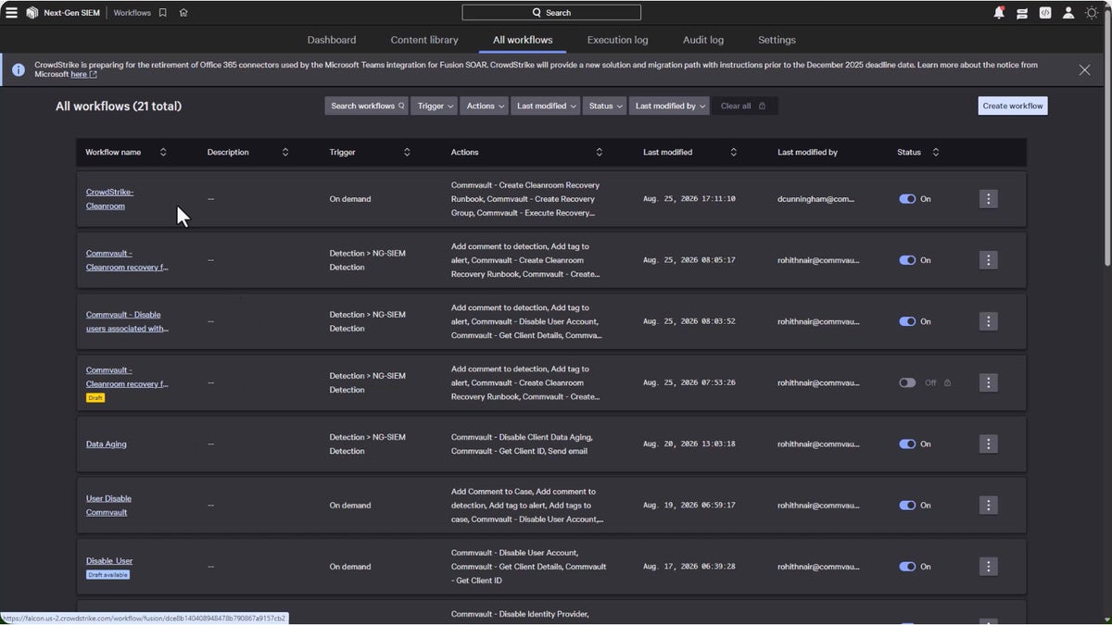Click the Next-Gen SIEM header label
This screenshot has width=1112, height=625.
tap(73, 13)
